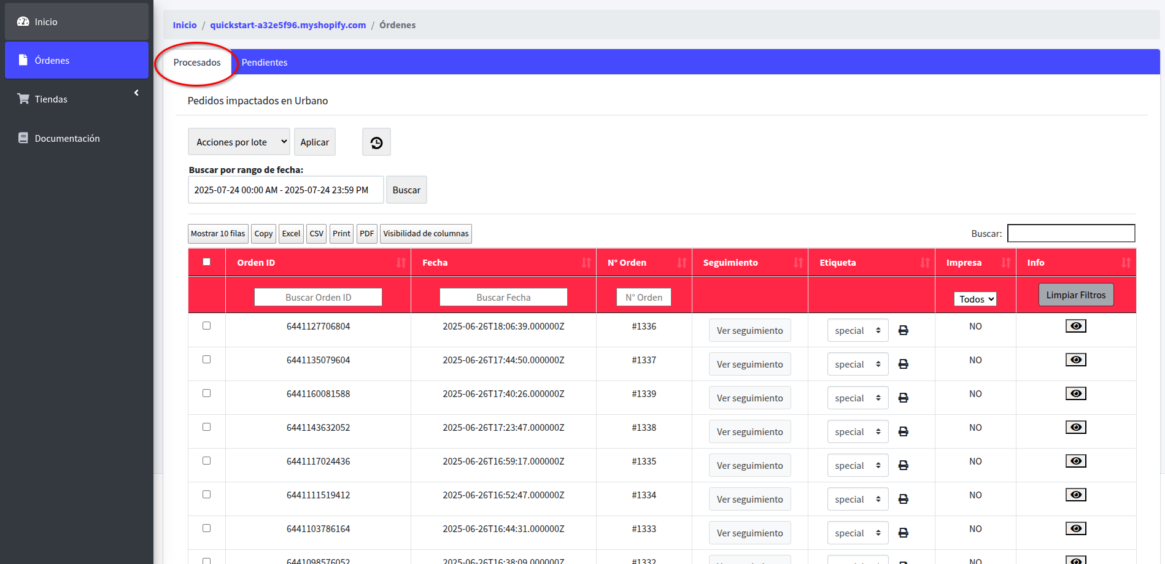The width and height of the screenshot is (1165, 564).
Task: Switch to the Pendientes tab
Action: pyautogui.click(x=265, y=63)
